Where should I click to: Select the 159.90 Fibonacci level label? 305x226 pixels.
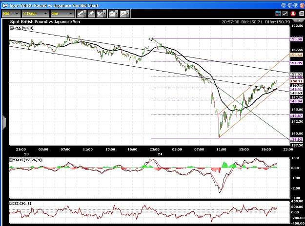[296, 39]
